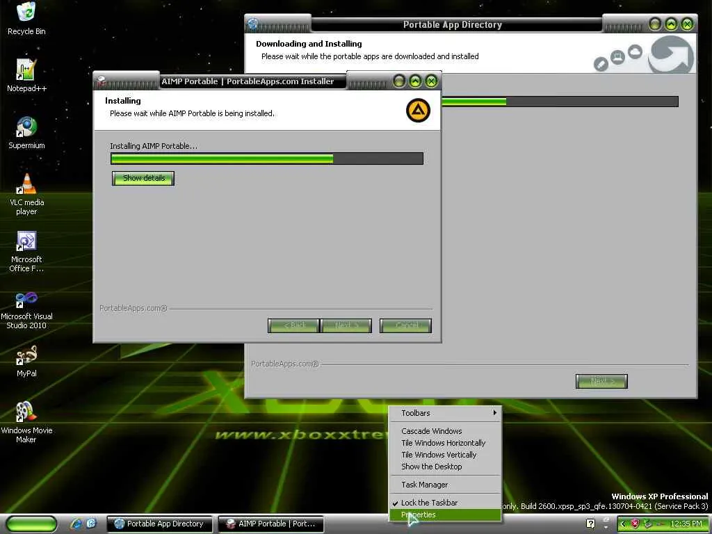Image resolution: width=712 pixels, height=534 pixels.
Task: Click Next in the AIMP Portable installer
Action: pos(346,325)
